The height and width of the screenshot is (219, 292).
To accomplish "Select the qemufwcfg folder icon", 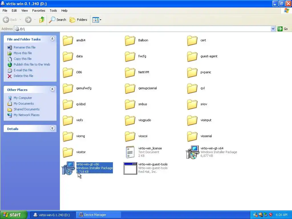I will [x=68, y=88].
